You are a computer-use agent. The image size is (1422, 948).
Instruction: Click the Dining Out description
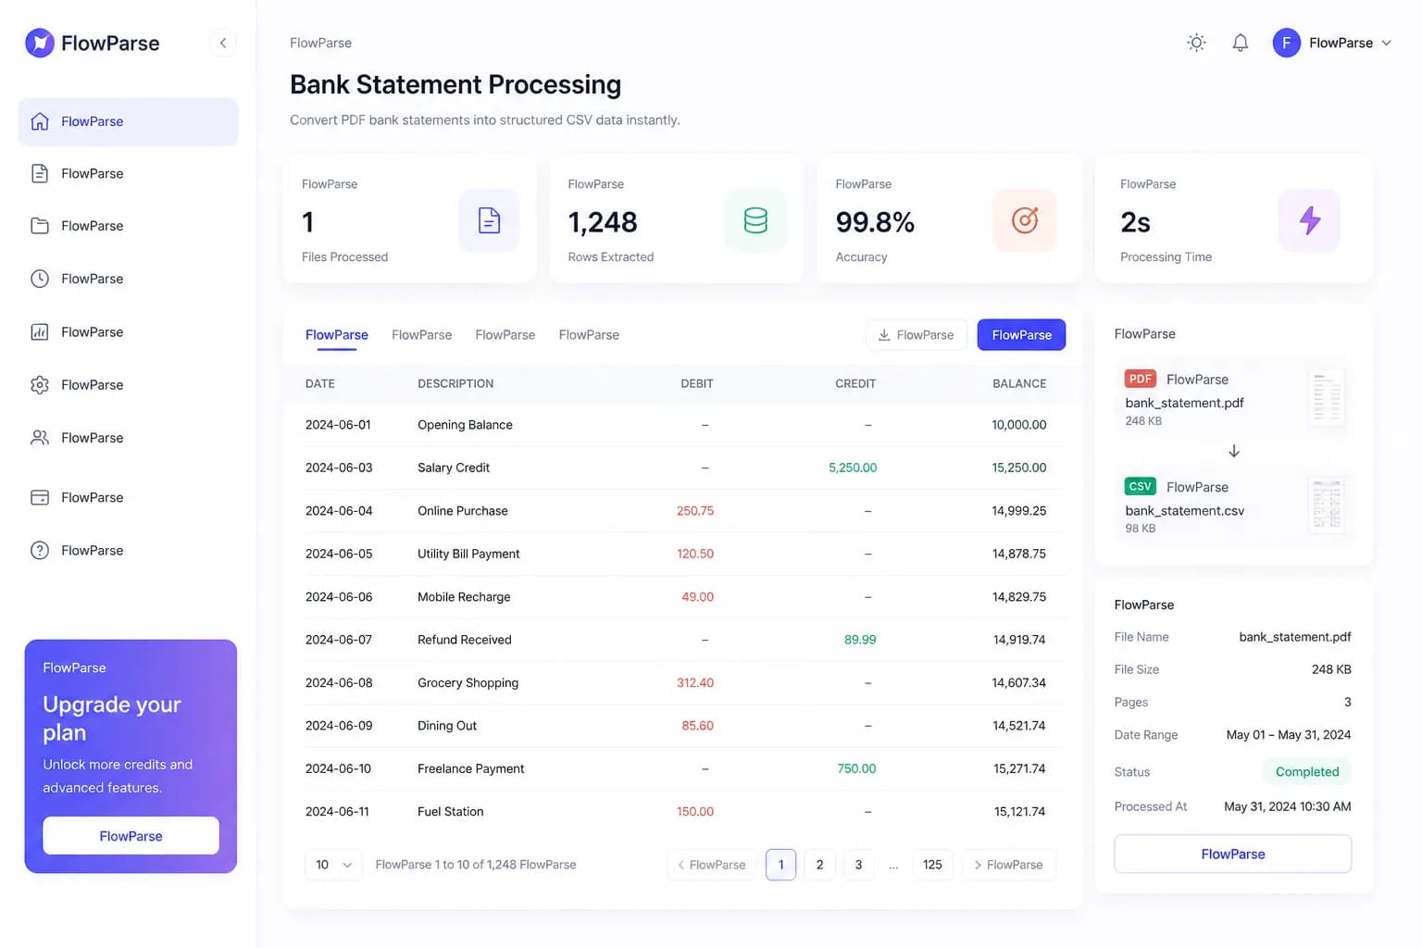[x=447, y=726]
